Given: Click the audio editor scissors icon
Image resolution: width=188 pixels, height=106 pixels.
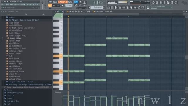Looking at the screenshot, I should (x=157, y=2).
